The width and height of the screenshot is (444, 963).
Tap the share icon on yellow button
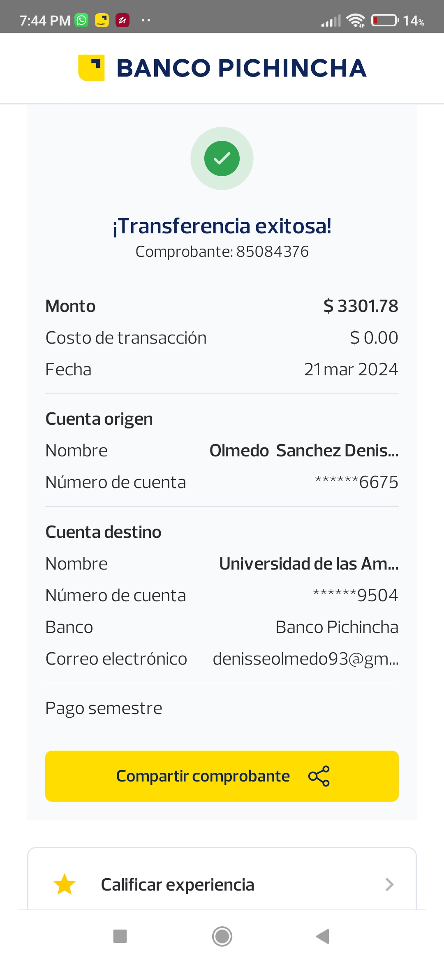(x=319, y=776)
